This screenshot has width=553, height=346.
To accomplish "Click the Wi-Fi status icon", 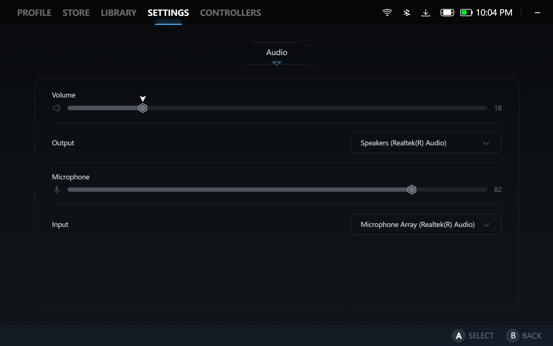I will tap(387, 13).
